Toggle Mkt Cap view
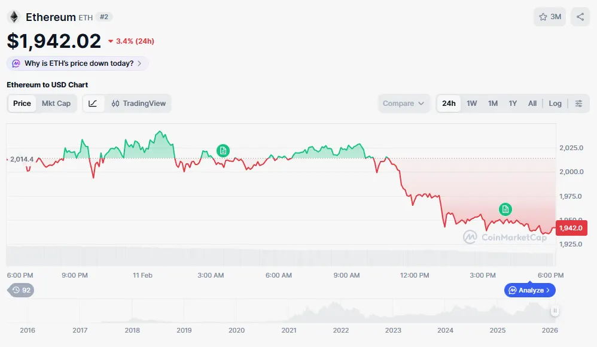 pyautogui.click(x=57, y=103)
